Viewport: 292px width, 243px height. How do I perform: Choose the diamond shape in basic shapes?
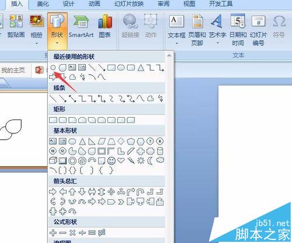point(121,141)
